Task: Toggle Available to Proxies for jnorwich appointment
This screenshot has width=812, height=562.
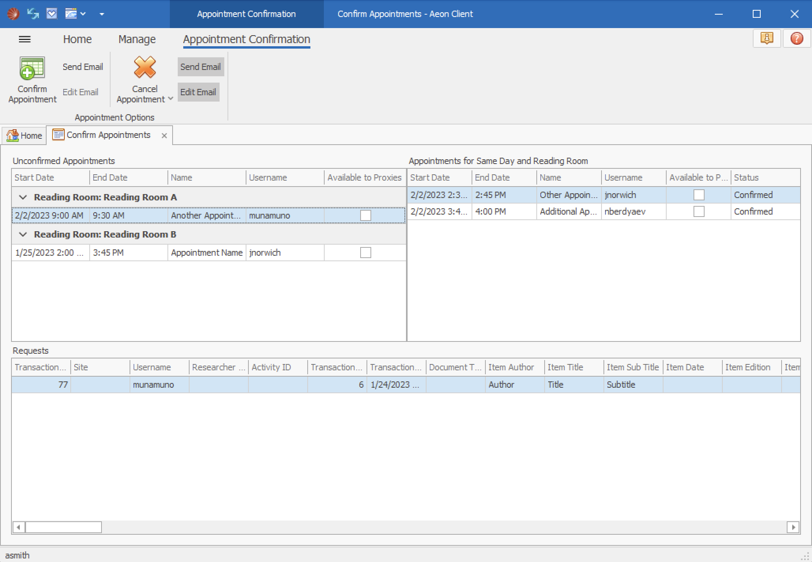Action: (x=366, y=253)
